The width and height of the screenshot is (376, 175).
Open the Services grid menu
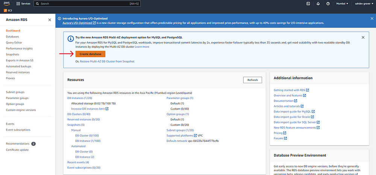click(23, 4)
